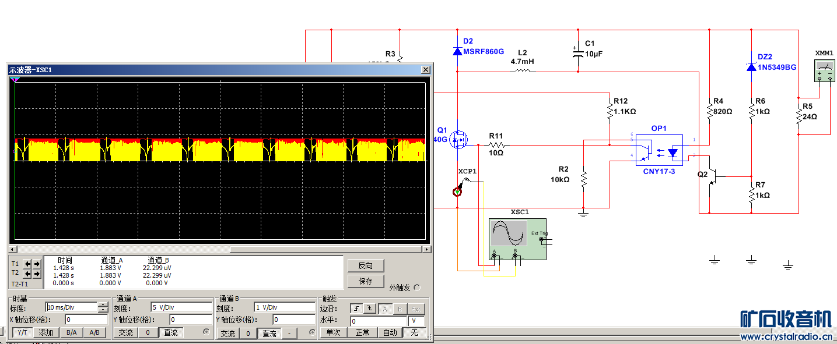Move cursor T1 right with arrow
The width and height of the screenshot is (837, 344).
click(37, 264)
